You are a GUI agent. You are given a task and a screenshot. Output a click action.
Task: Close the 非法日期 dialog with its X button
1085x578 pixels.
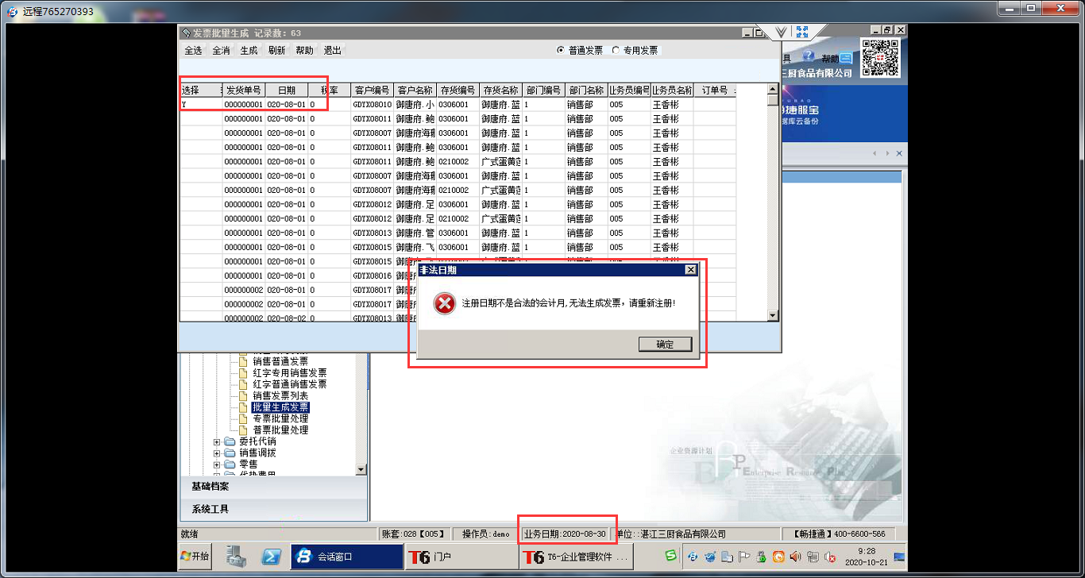tap(690, 270)
